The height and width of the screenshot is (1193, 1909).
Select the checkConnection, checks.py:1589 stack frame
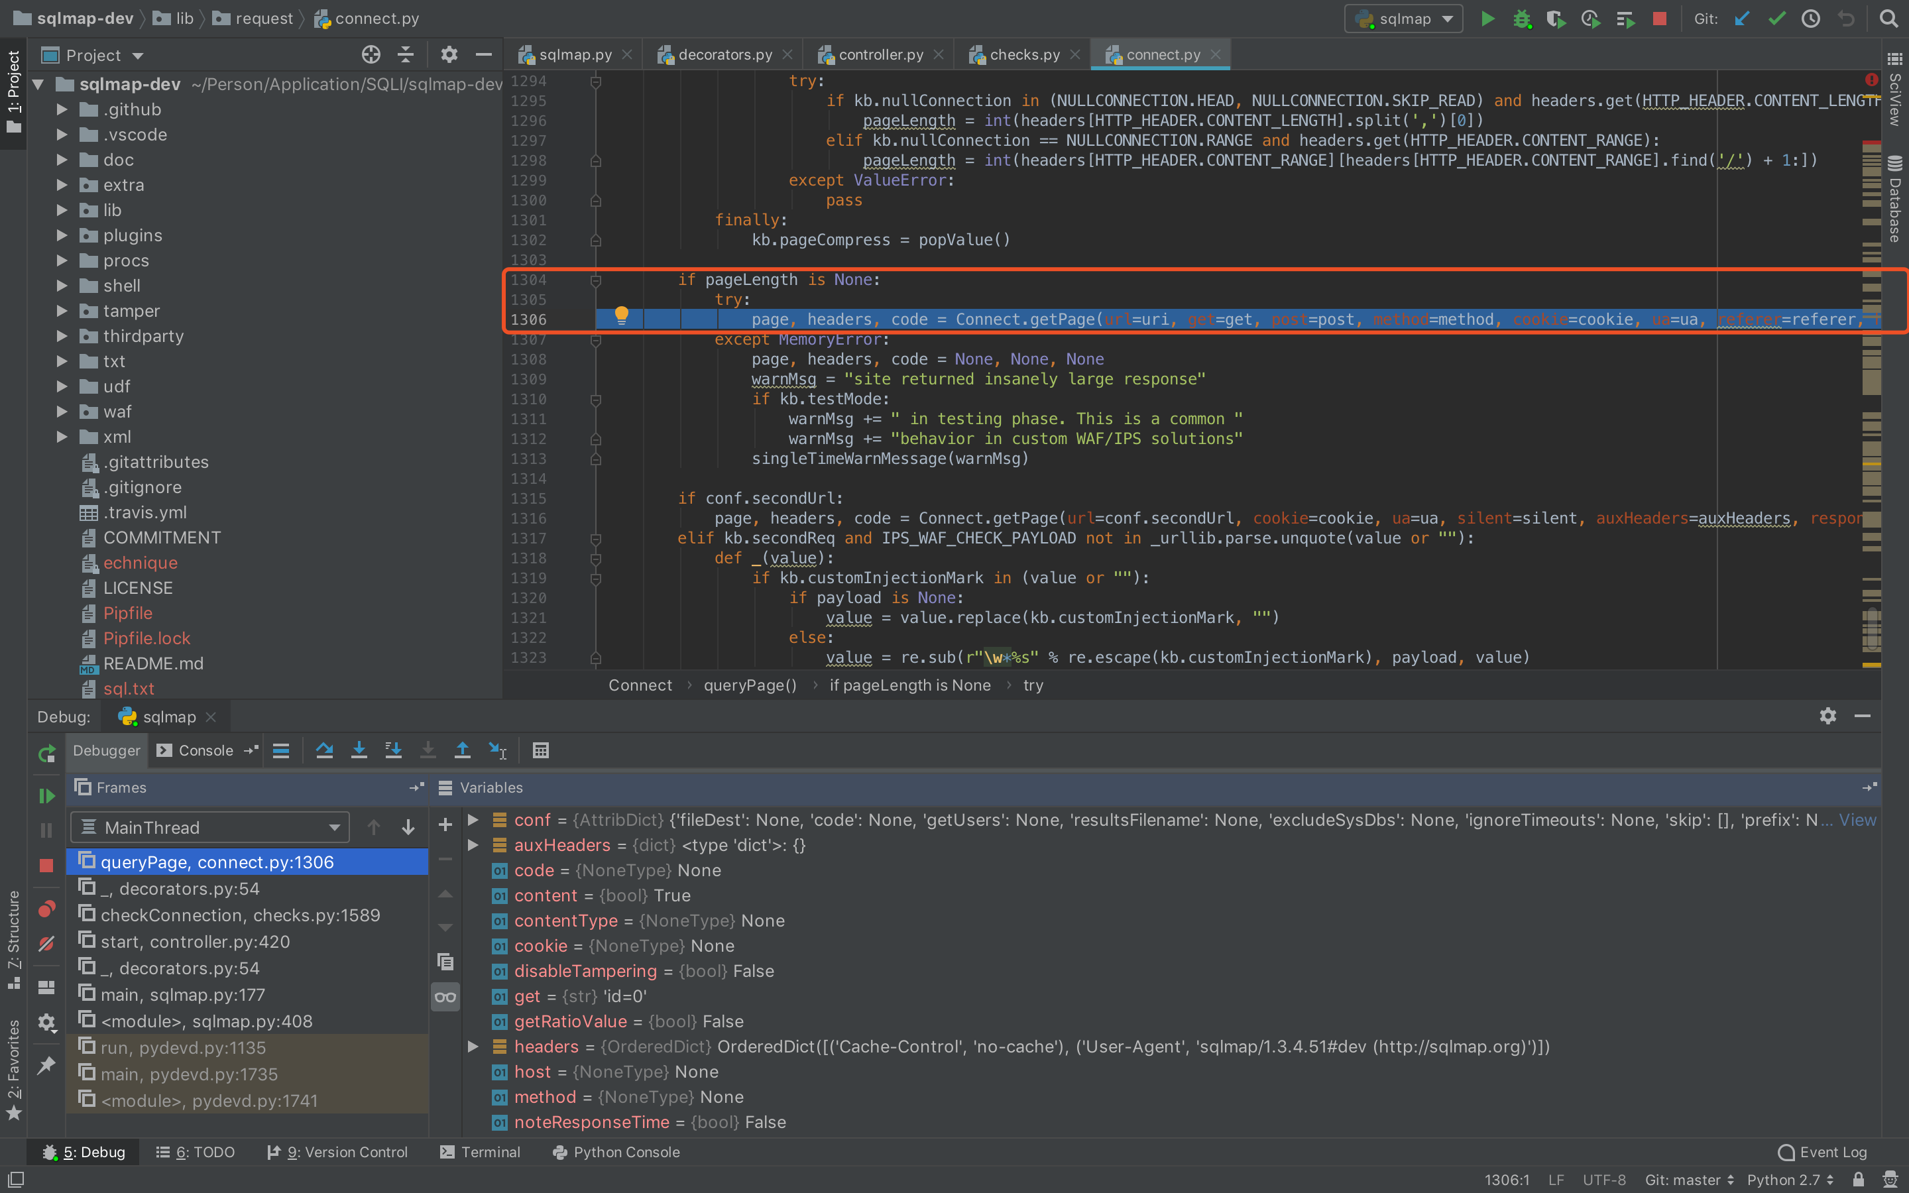click(240, 915)
